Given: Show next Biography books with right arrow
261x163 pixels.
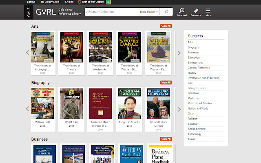Looking at the screenshot, I should point(179,109).
